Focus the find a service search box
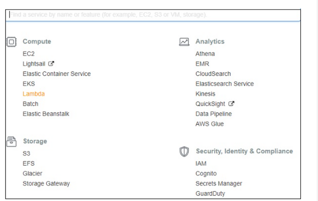The height and width of the screenshot is (201, 318). [x=153, y=15]
